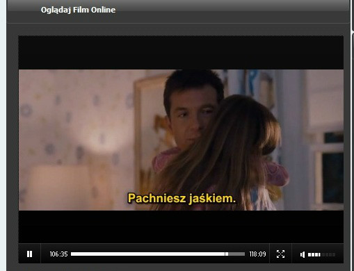Click the 'Oglądaj Film Online' heading

78,10
